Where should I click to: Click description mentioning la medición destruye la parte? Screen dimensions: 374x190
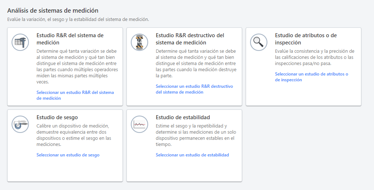[x=196, y=64]
